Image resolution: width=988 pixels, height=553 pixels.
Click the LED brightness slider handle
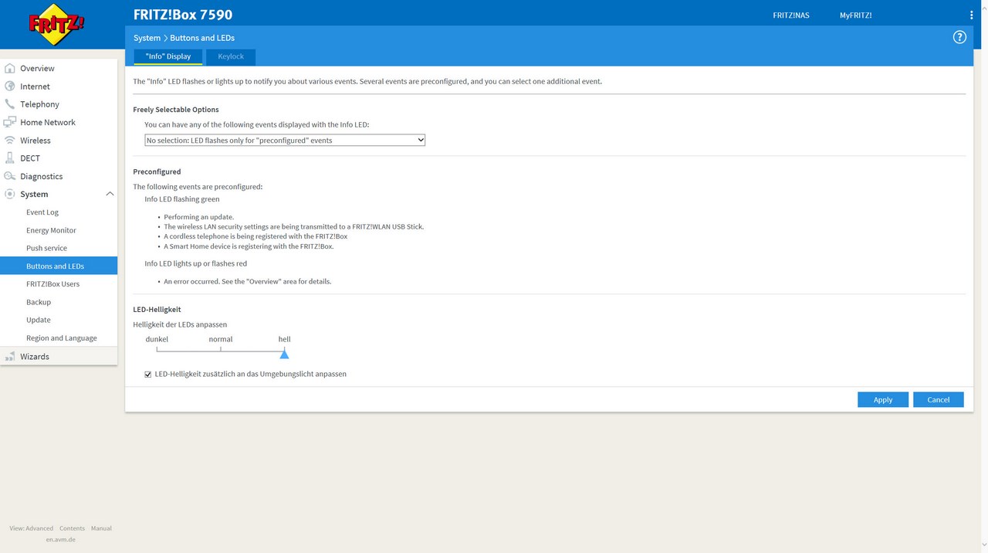284,353
